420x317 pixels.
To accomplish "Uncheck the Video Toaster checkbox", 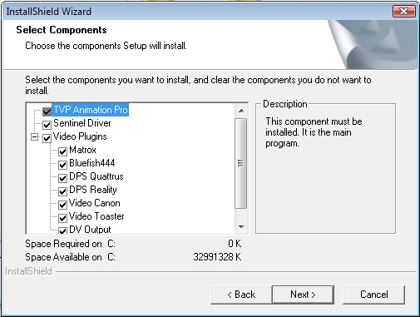I will [62, 218].
